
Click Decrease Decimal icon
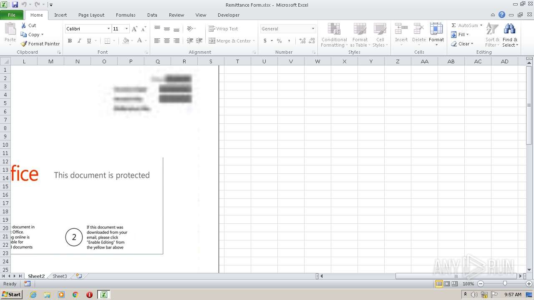point(312,41)
